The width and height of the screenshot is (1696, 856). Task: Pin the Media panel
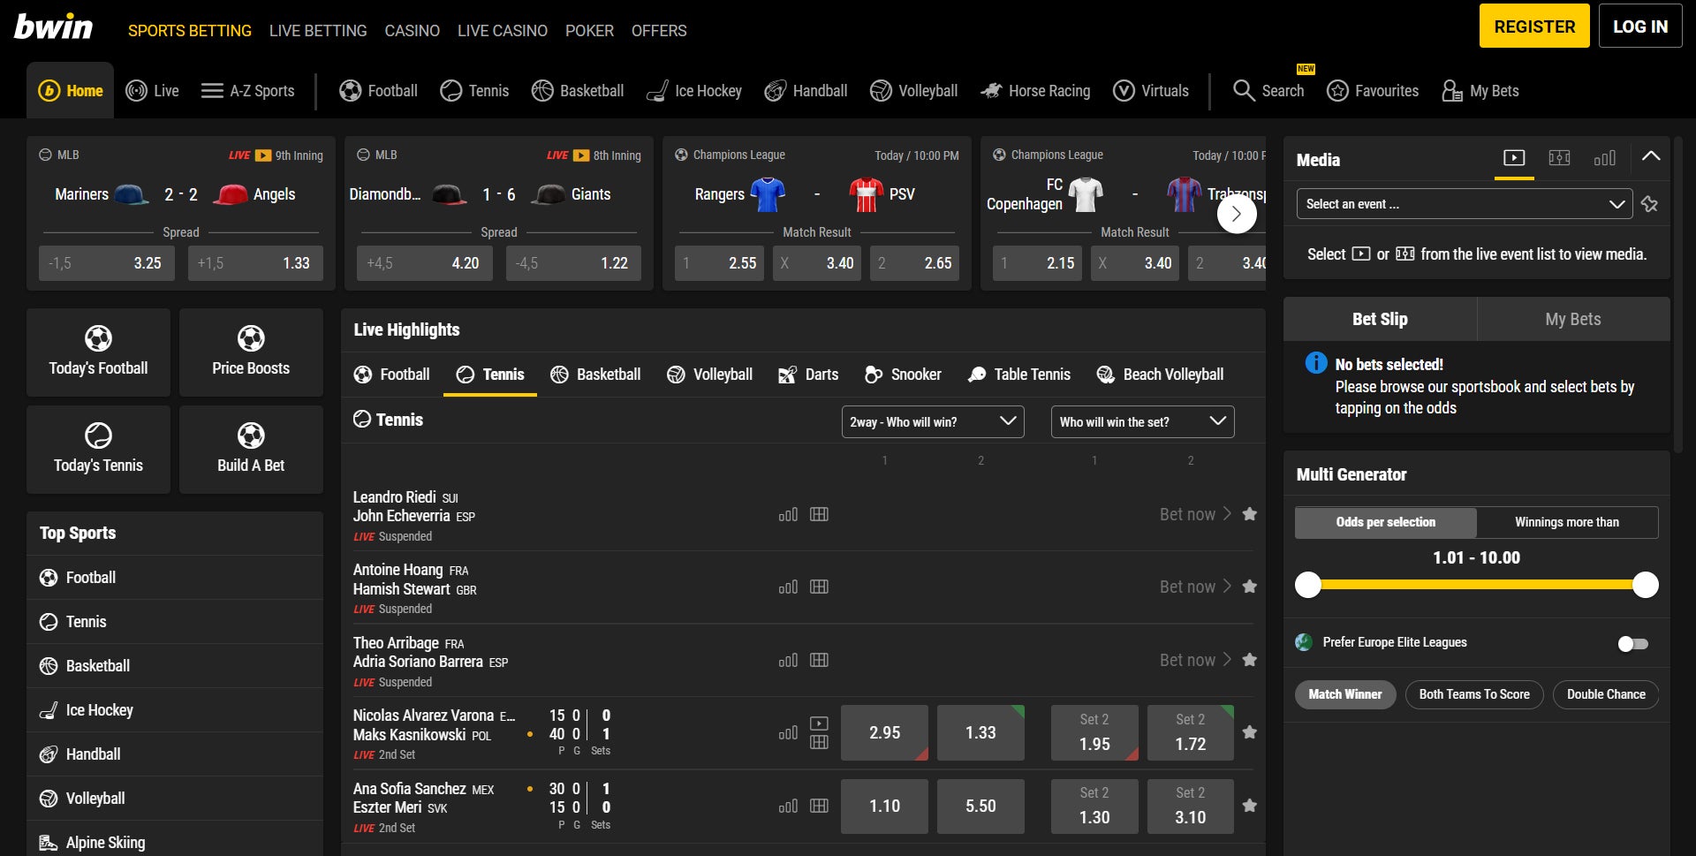pos(1649,204)
